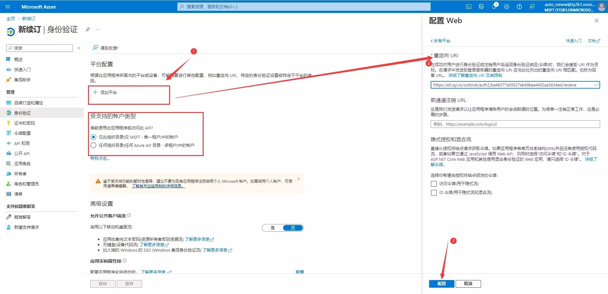Open API 权限 in sidebar
The image size is (608, 294).
pos(22,143)
